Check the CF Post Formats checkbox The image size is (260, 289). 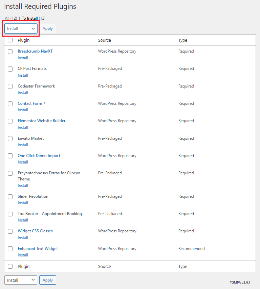10,69
